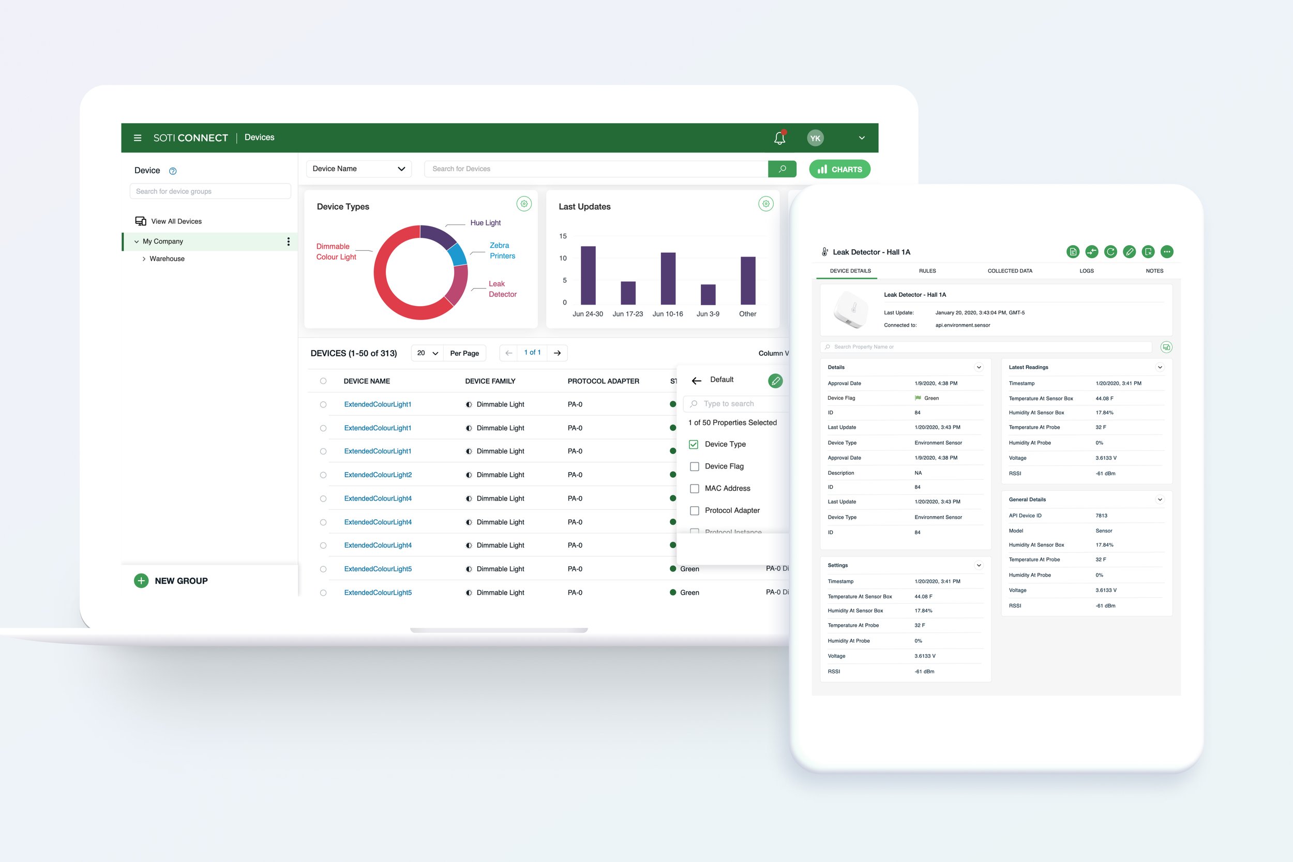The width and height of the screenshot is (1293, 862).
Task: Click the three-dots more actions device icon
Action: (x=1167, y=252)
